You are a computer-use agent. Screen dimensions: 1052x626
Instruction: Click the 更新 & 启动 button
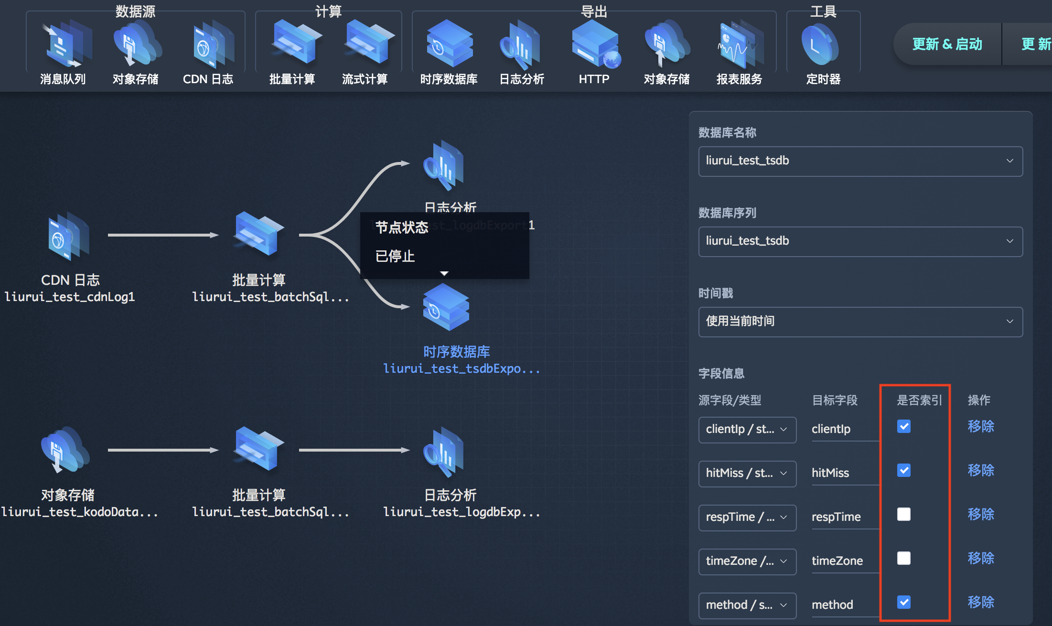[x=947, y=44]
